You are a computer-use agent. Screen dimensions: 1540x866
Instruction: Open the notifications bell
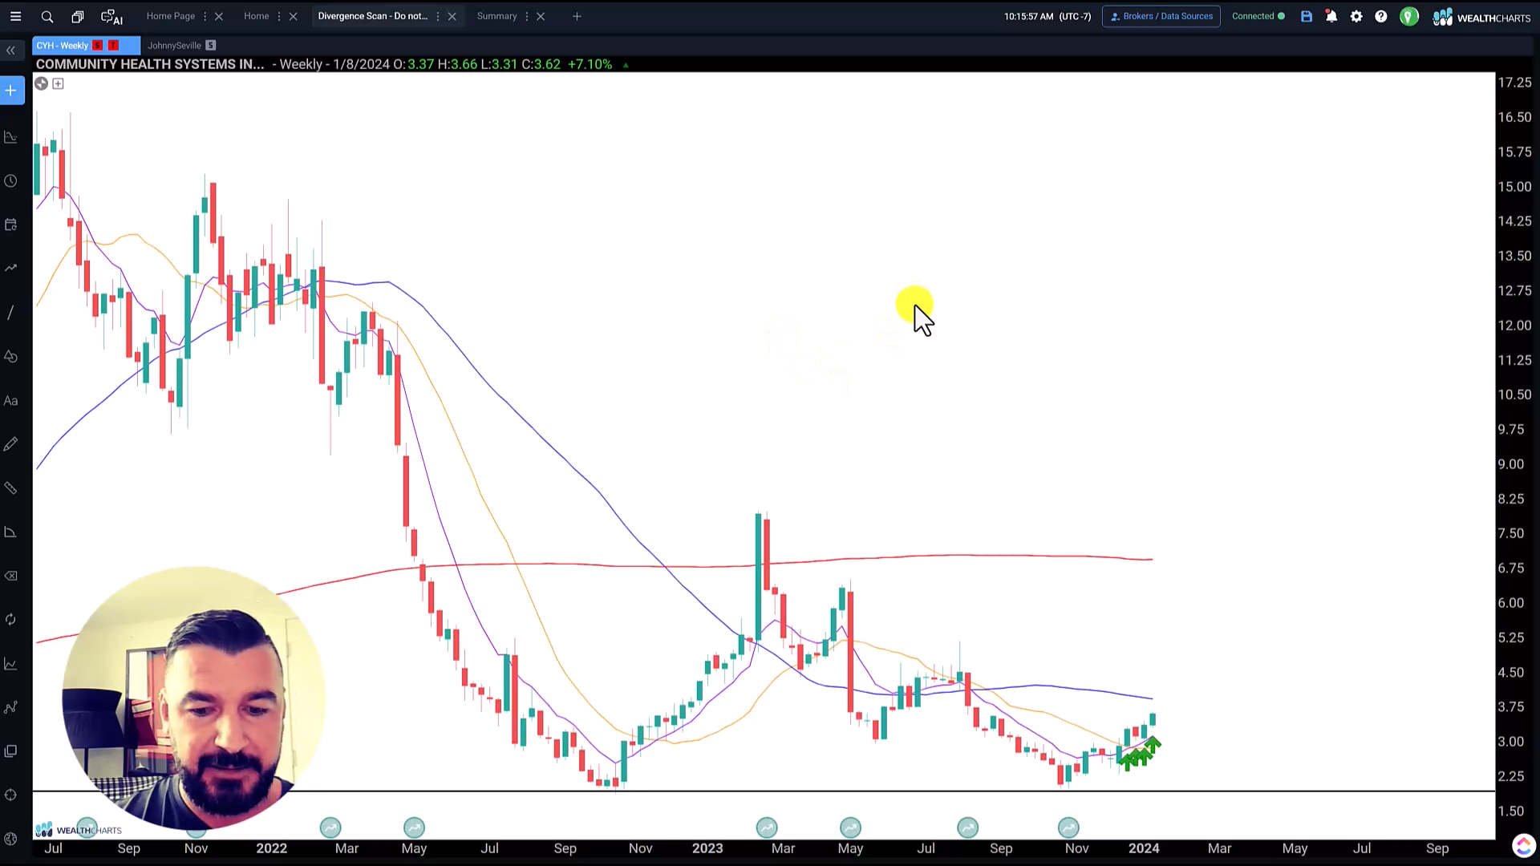click(x=1331, y=16)
